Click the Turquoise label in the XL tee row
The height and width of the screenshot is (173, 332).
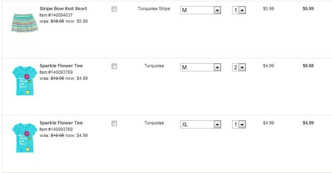coord(154,123)
